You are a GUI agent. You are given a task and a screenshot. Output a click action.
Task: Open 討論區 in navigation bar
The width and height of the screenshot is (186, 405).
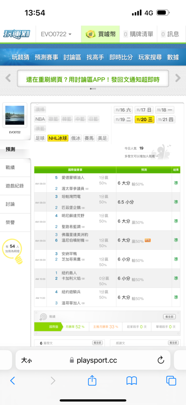[72, 57]
